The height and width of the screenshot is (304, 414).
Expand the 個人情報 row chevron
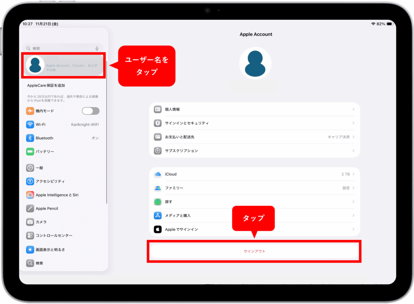(x=353, y=109)
